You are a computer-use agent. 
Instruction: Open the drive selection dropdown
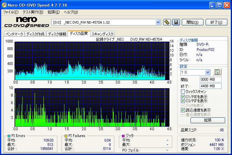[158, 22]
